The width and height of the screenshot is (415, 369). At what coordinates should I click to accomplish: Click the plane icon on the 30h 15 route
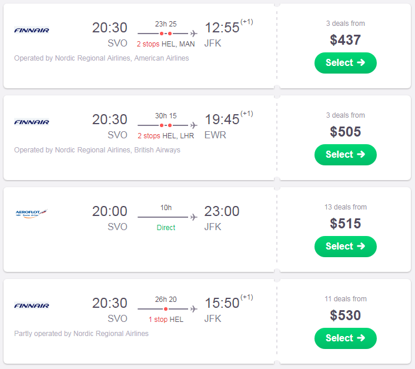[x=194, y=125]
